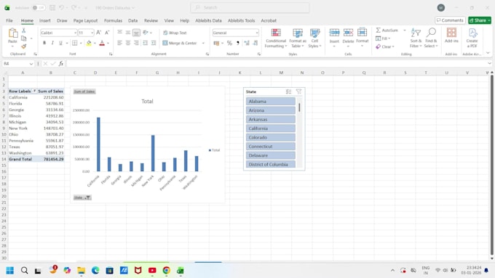This screenshot has height=278, width=495.
Task: Open the Row Labels filter dropdown
Action: 34,91
